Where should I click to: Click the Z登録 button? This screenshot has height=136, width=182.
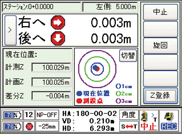tap(160, 95)
